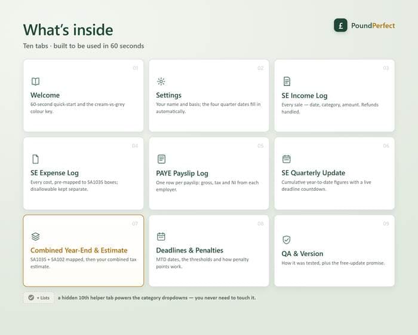Image resolution: width=418 pixels, height=335 pixels.
Task: Click card number 01 on Welcome card
Action: pyautogui.click(x=135, y=68)
